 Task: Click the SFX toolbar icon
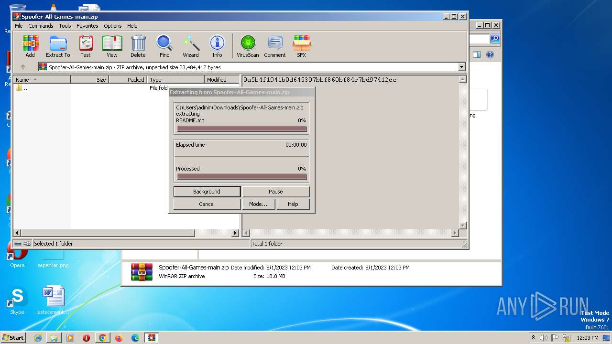[301, 46]
